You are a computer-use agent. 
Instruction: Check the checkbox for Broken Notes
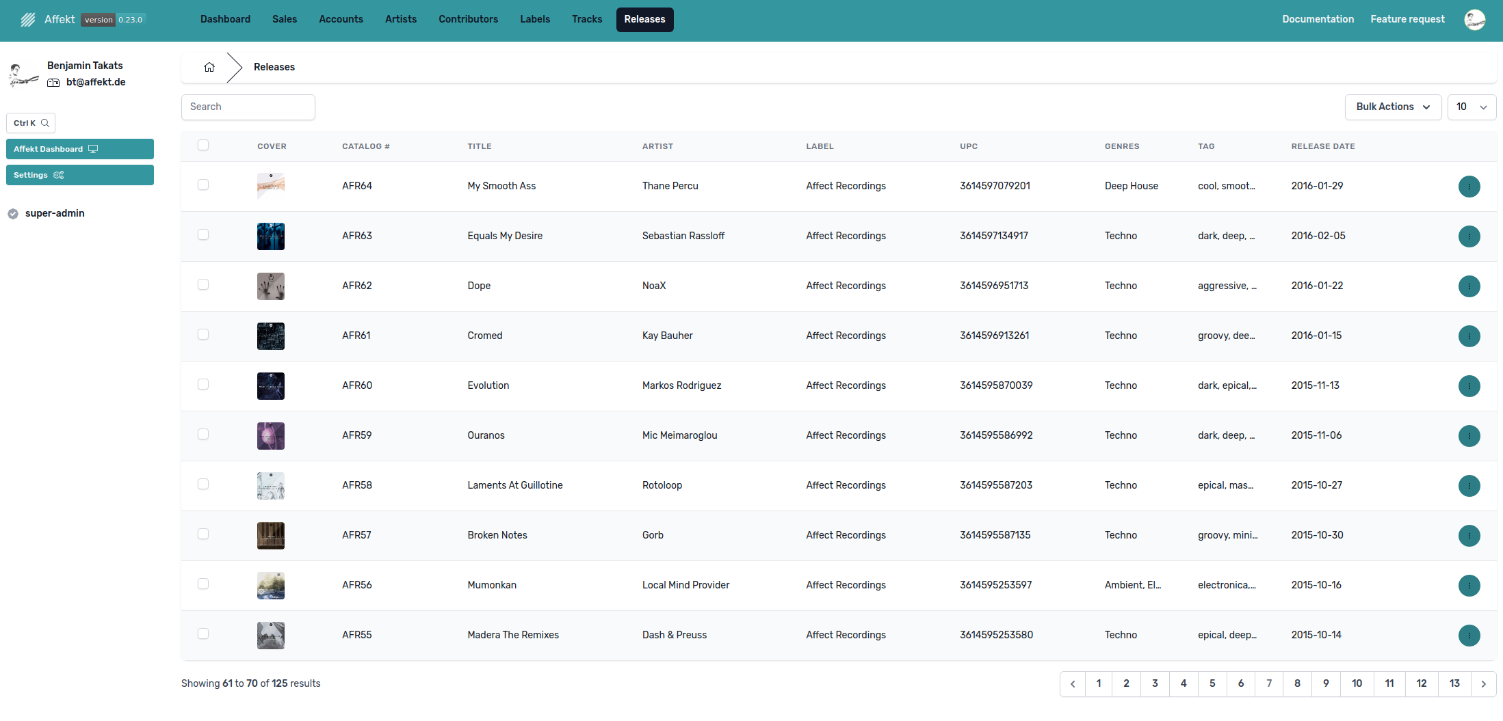click(x=203, y=534)
